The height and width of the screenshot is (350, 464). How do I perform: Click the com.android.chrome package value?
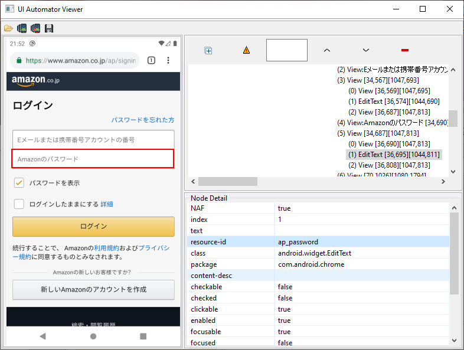point(311,264)
